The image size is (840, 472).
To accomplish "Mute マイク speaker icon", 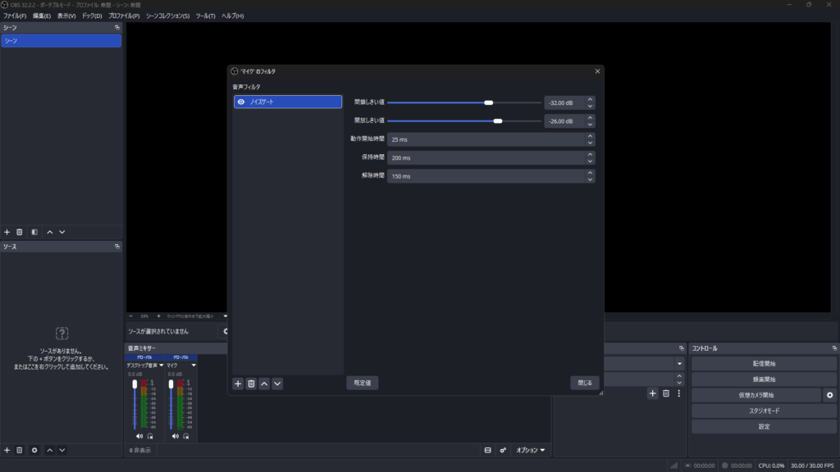I will (176, 436).
